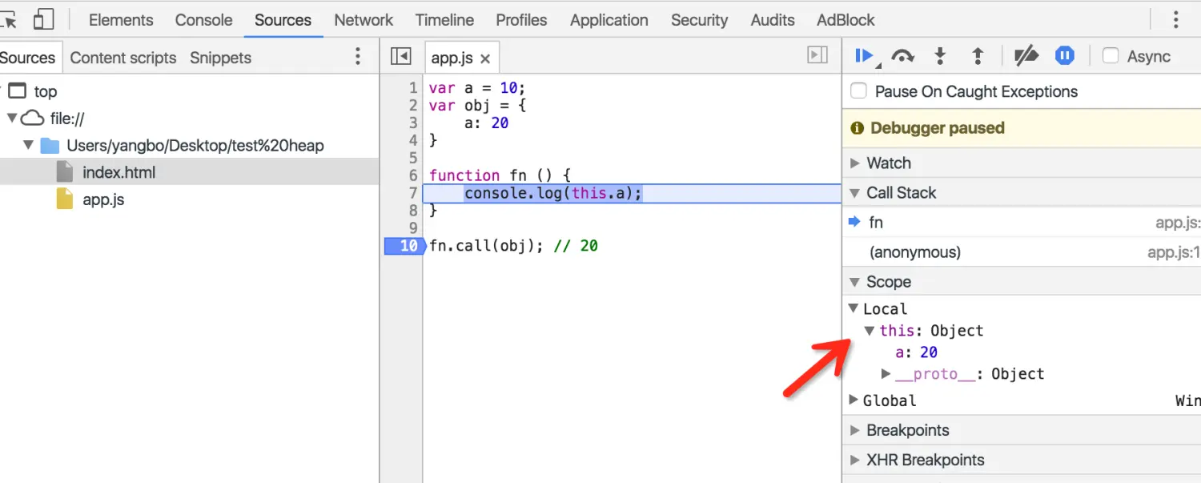Open the Timeline tab
The height and width of the screenshot is (483, 1201).
(444, 20)
